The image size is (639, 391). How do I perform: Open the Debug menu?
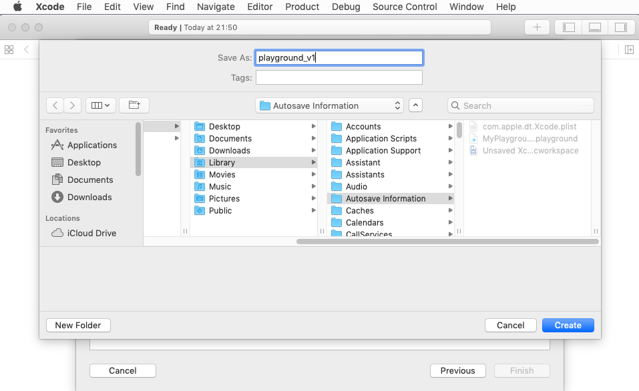tap(346, 7)
